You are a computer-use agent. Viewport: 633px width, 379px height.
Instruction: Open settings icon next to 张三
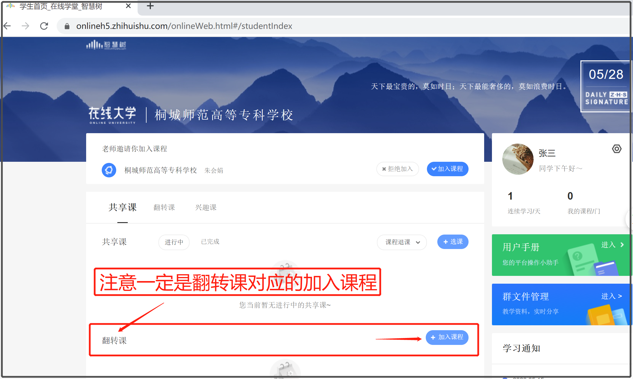[x=617, y=149]
